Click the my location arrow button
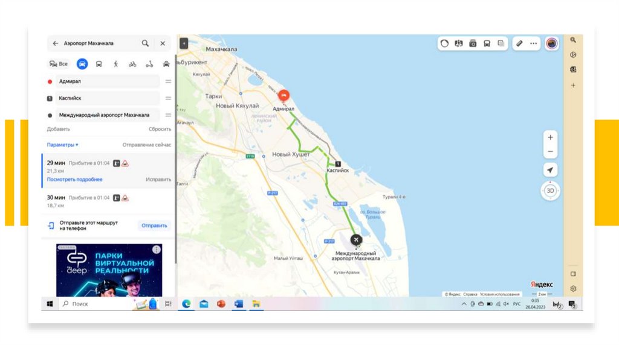619x346 pixels. [x=550, y=170]
